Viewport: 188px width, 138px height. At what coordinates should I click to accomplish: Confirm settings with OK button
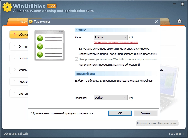[x=120, y=113]
